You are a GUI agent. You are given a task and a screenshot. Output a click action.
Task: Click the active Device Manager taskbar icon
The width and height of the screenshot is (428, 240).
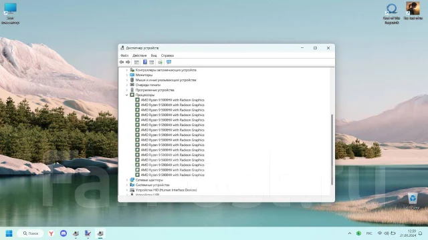coord(100,233)
